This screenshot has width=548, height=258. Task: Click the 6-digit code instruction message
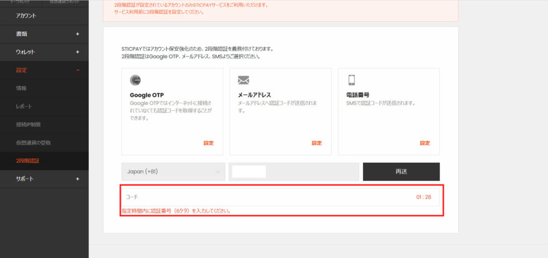176,211
